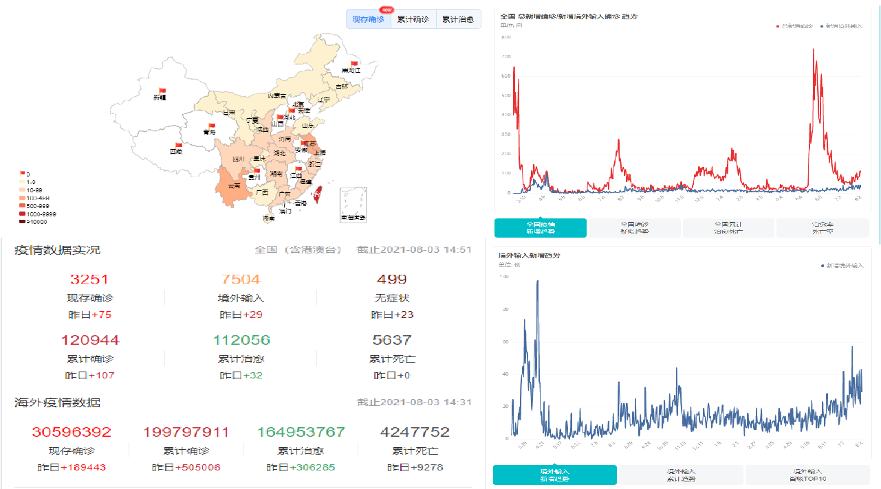Click the red flag marker on Qinghai (青海)
This screenshot has width=881, height=489.
click(213, 125)
